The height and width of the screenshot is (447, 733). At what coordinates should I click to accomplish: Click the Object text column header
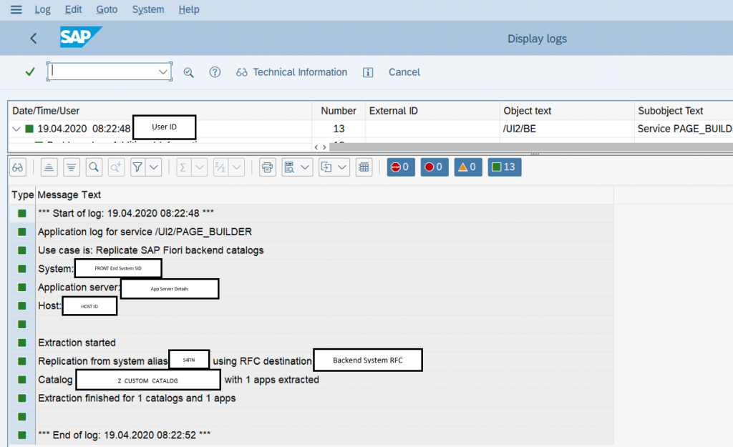click(567, 111)
